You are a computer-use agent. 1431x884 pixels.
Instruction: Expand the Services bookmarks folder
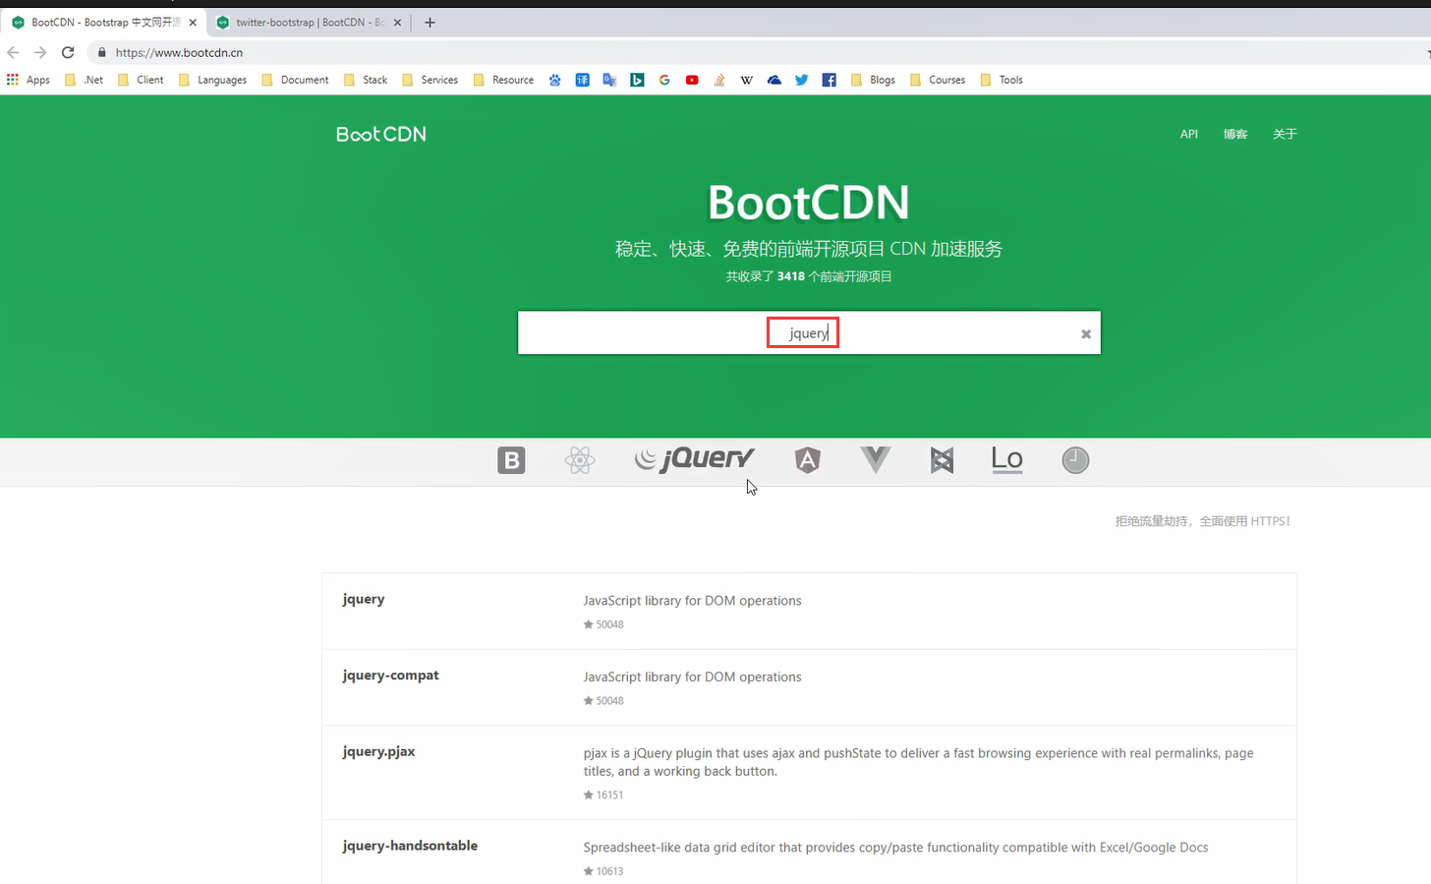pyautogui.click(x=429, y=80)
